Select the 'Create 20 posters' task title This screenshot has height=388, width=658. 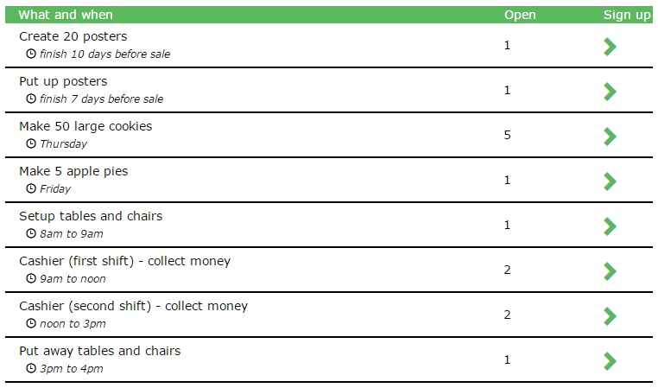coord(73,36)
